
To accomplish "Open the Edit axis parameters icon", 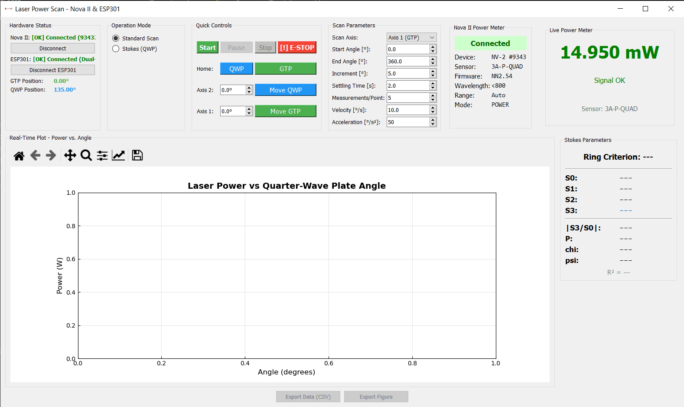I will [118, 155].
